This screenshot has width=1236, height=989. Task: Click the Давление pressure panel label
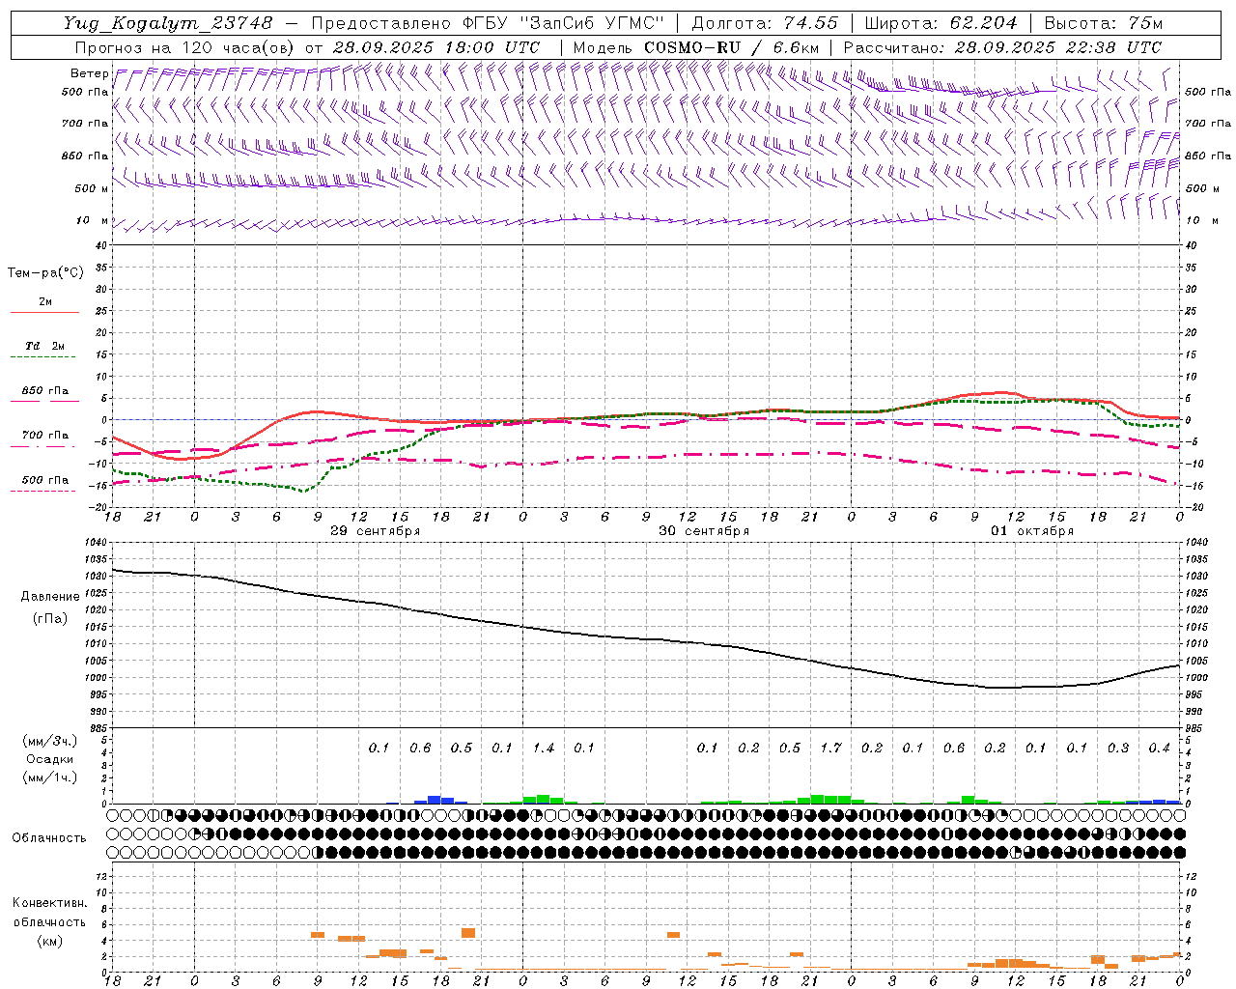click(50, 597)
